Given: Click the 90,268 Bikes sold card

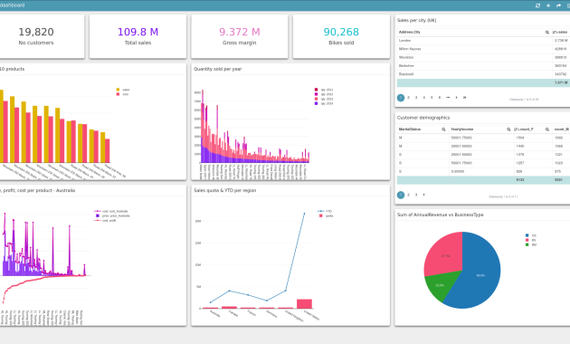Looking at the screenshot, I should tap(341, 36).
